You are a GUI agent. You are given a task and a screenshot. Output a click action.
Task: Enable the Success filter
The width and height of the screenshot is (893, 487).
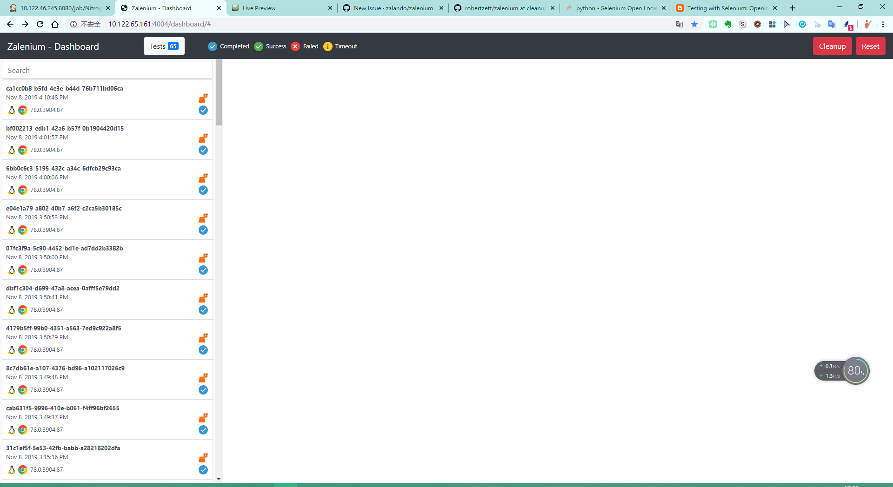tap(270, 46)
